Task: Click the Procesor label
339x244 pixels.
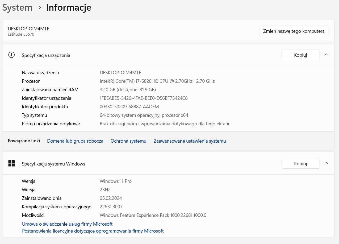Action: click(x=31, y=81)
